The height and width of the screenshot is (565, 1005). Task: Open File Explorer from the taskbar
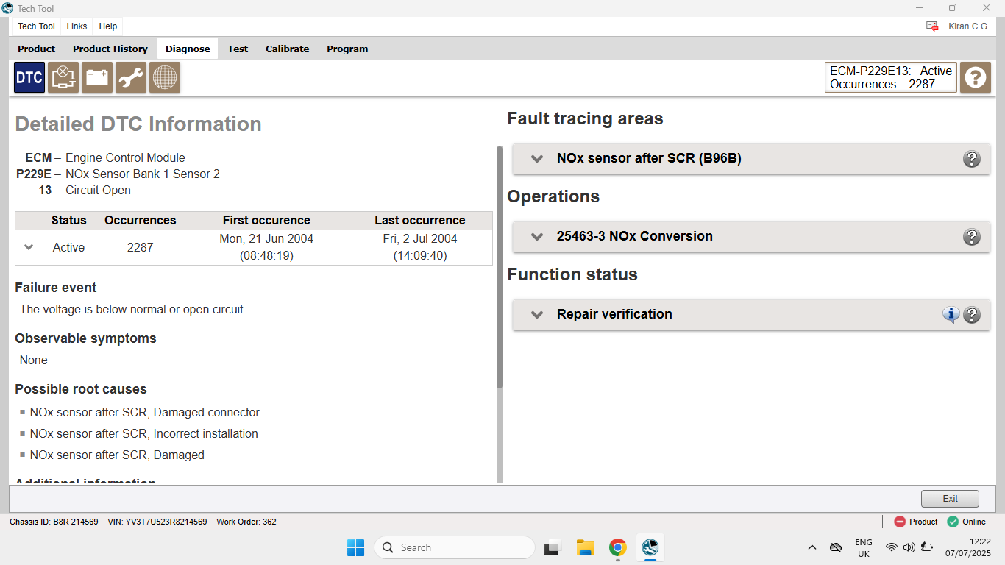[x=585, y=547]
